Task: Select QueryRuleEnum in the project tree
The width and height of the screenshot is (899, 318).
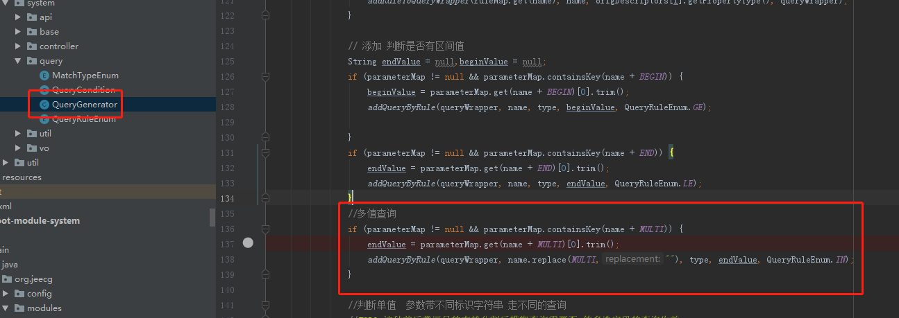Action: tap(84, 119)
